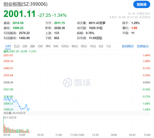This screenshot has height=138, width=154.
Task: Select the 5分 interval tab
Action: click(101, 46)
